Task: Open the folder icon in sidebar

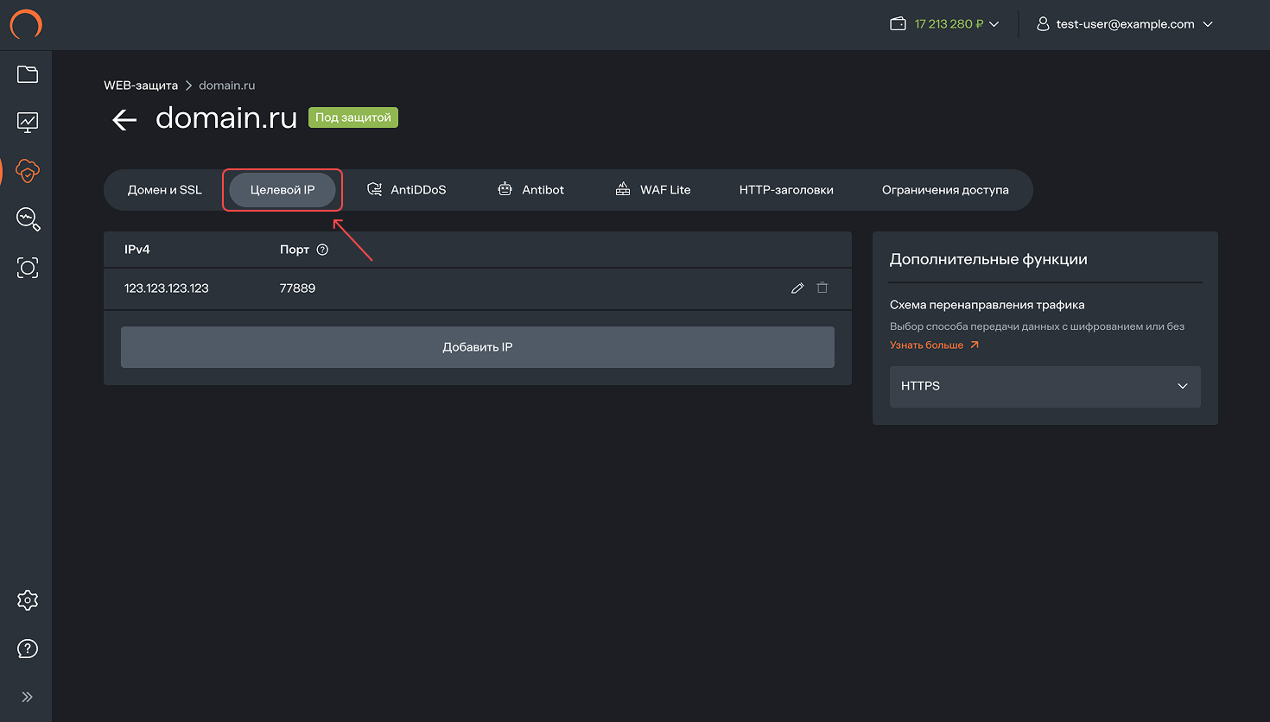Action: tap(28, 74)
